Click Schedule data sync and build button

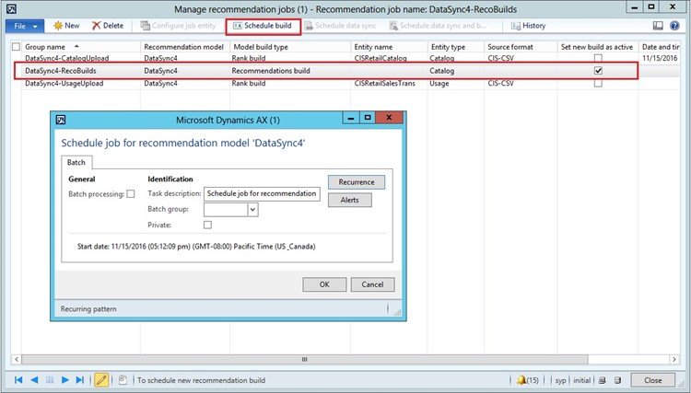tap(438, 26)
